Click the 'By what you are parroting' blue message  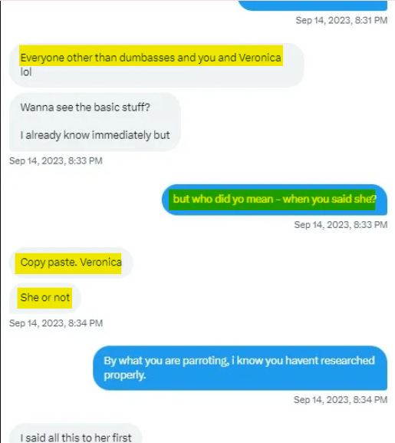point(240,368)
